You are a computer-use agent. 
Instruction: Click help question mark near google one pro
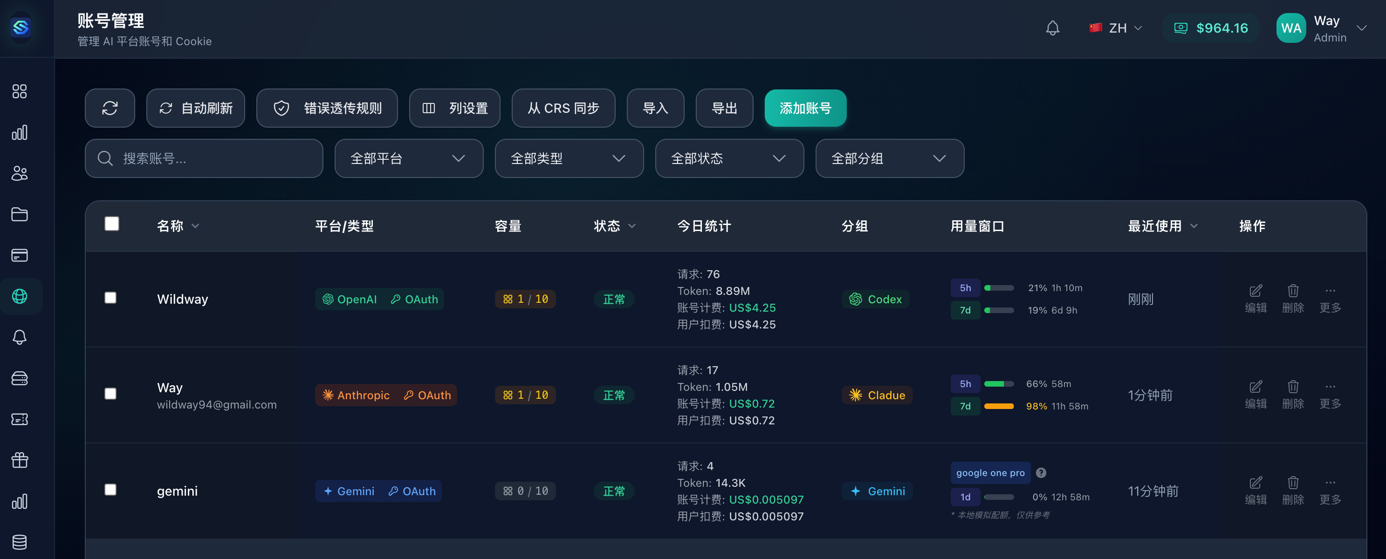click(x=1041, y=473)
